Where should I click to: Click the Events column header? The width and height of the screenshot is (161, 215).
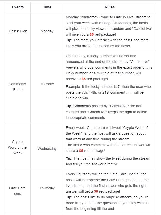pos(18,7)
